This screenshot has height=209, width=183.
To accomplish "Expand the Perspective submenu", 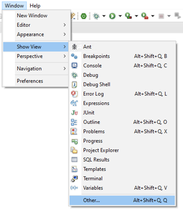I will pyautogui.click(x=42, y=56).
